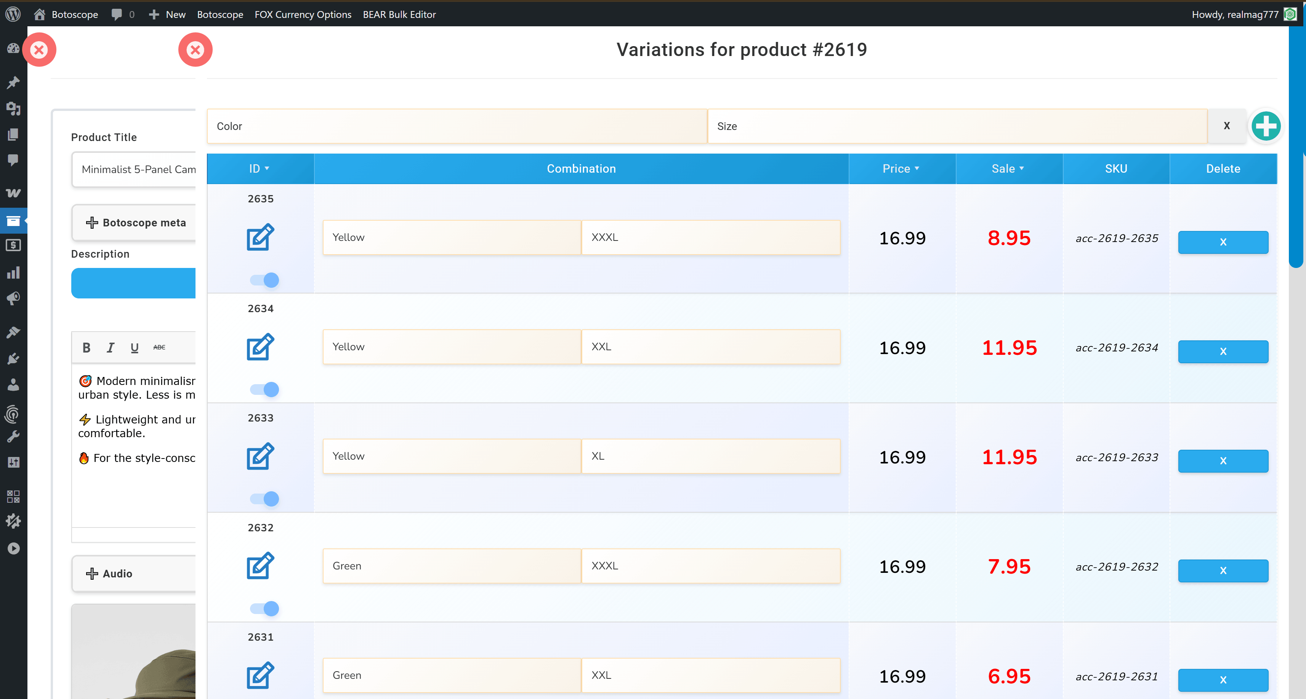Image resolution: width=1306 pixels, height=699 pixels.
Task: Disable the toggle for variation 2634
Action: [264, 389]
